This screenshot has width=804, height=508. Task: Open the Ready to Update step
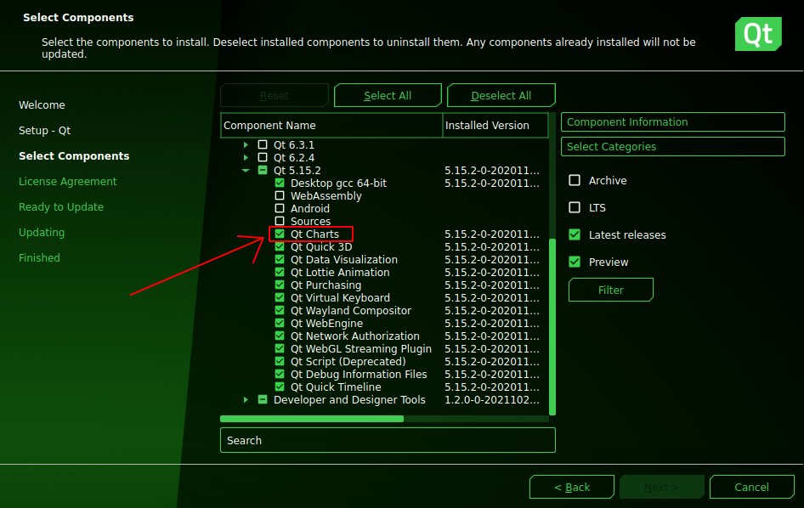pyautogui.click(x=61, y=207)
